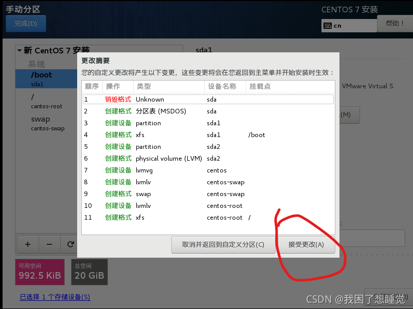Sort by the 设备名称 column header
The image size is (413, 309).
click(225, 86)
